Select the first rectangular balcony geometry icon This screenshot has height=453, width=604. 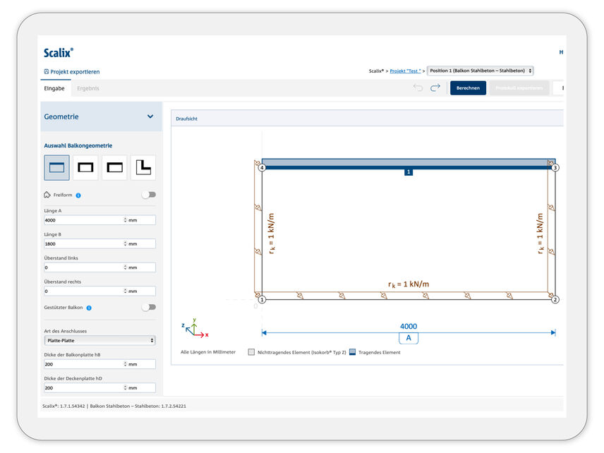click(x=56, y=168)
